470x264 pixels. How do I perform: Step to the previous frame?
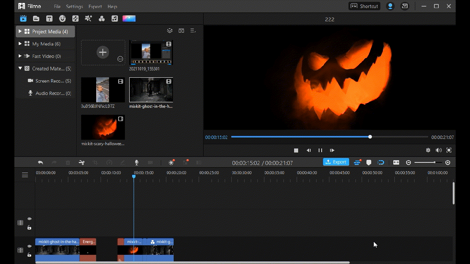(309, 150)
